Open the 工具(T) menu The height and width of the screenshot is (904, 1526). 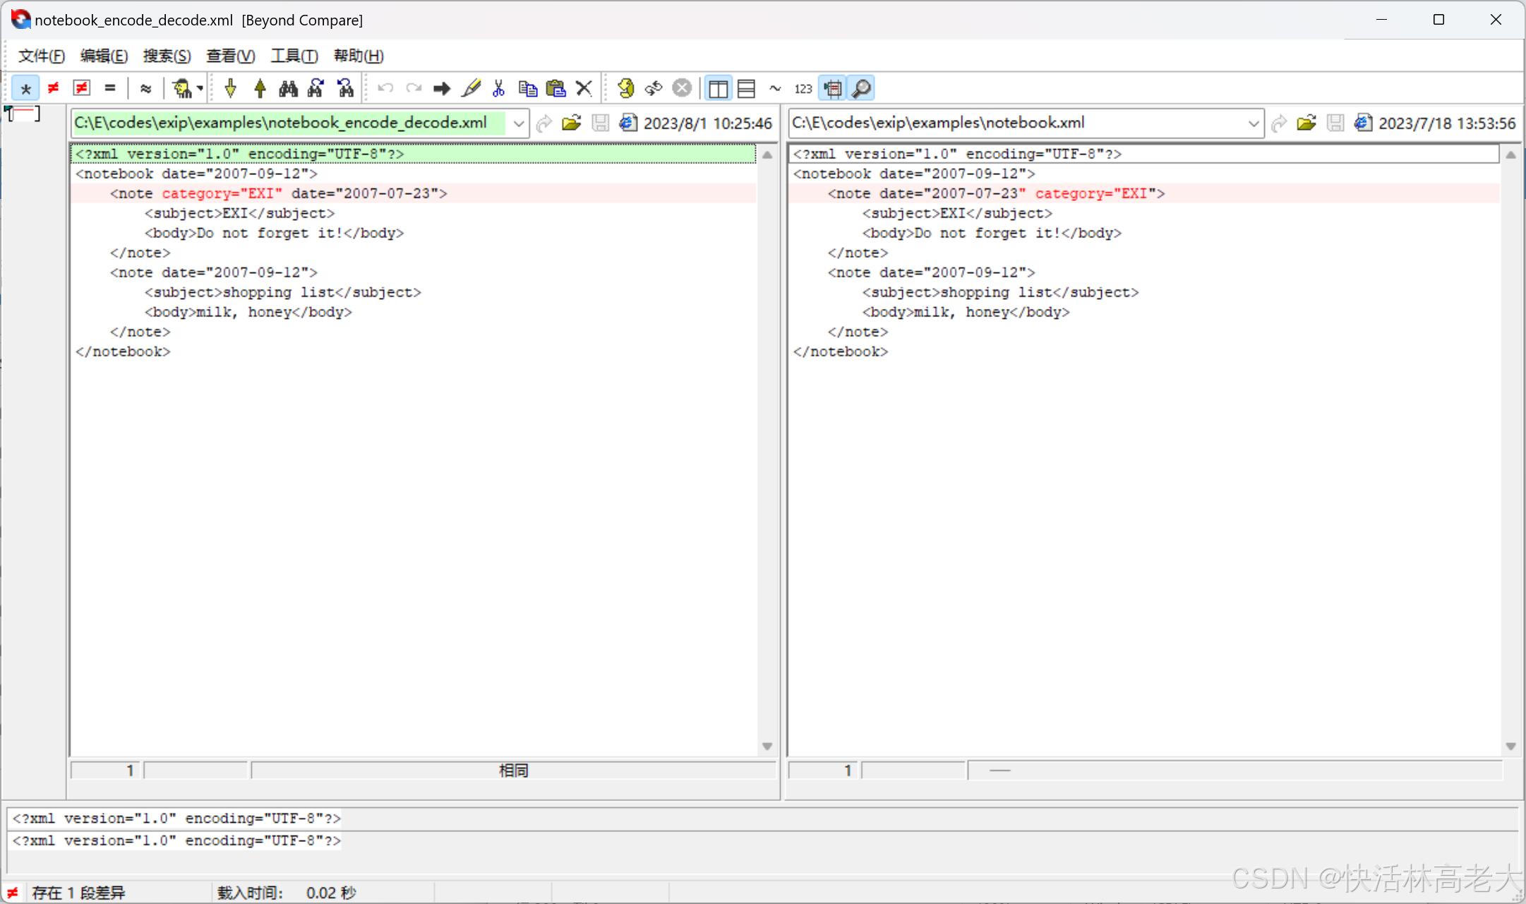click(294, 56)
